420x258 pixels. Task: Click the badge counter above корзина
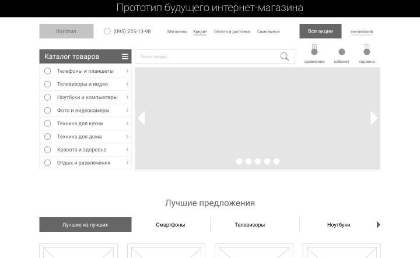tap(367, 47)
